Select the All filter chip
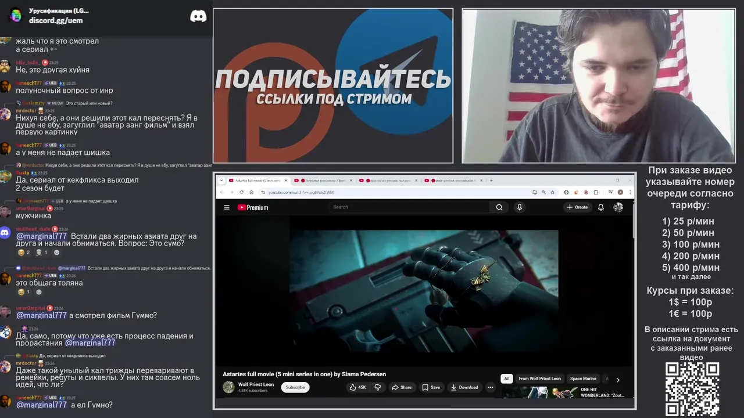 coord(506,379)
